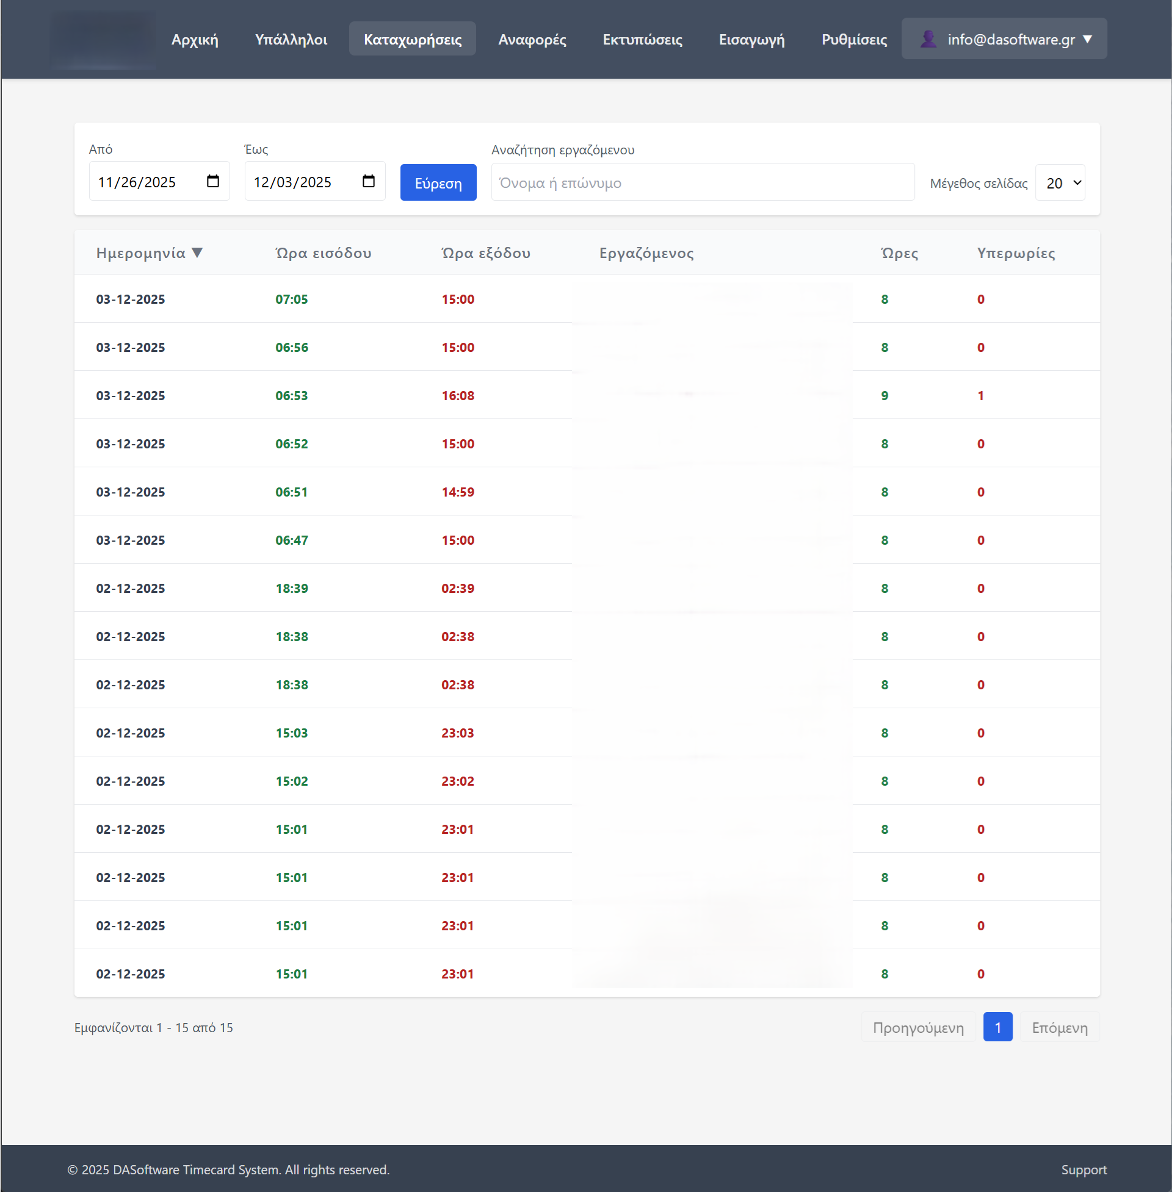Open the Από date calendar picker
The height and width of the screenshot is (1192, 1172).
click(x=212, y=181)
